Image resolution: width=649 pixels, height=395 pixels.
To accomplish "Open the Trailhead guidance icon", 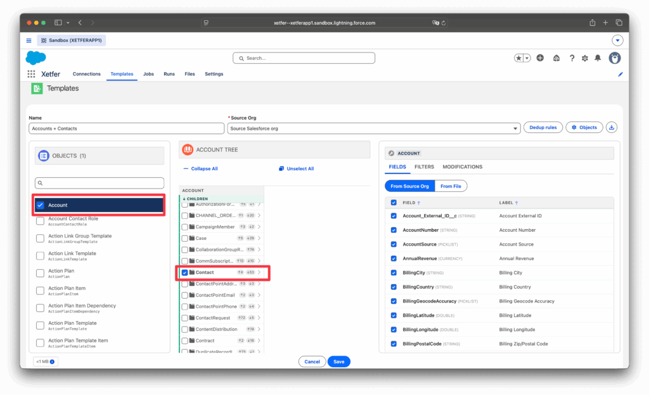I will [x=556, y=58].
